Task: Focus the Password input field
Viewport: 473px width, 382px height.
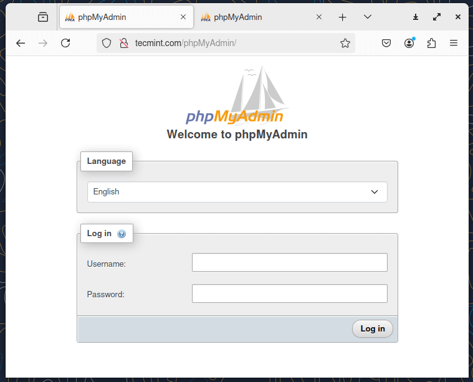Action: coord(289,294)
